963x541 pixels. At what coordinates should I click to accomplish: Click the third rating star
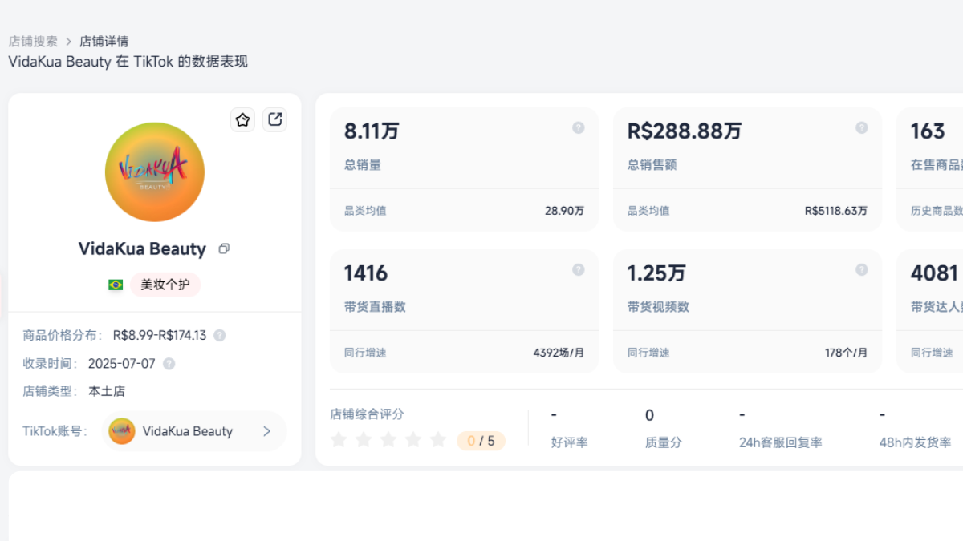388,440
